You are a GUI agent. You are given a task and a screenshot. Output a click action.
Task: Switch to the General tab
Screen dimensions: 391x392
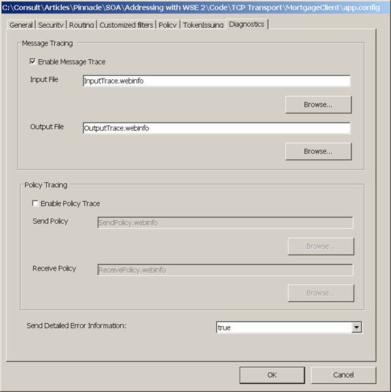pyautogui.click(x=21, y=25)
